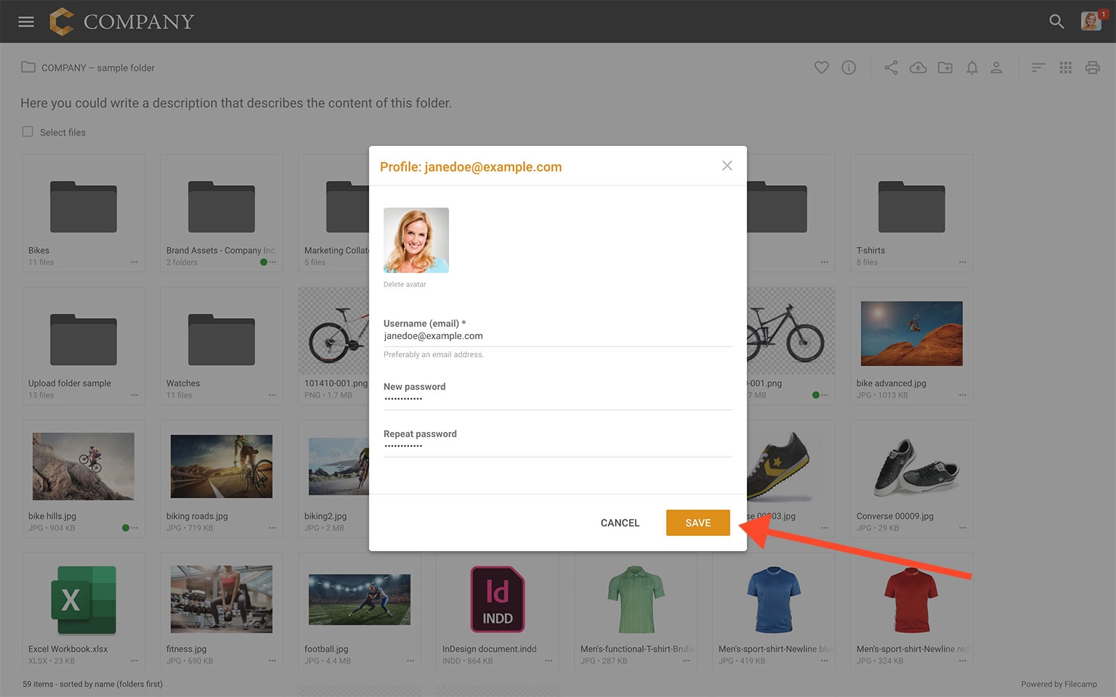This screenshot has height=697, width=1116.
Task: Click the green status dot on Brand Assets
Action: [264, 262]
